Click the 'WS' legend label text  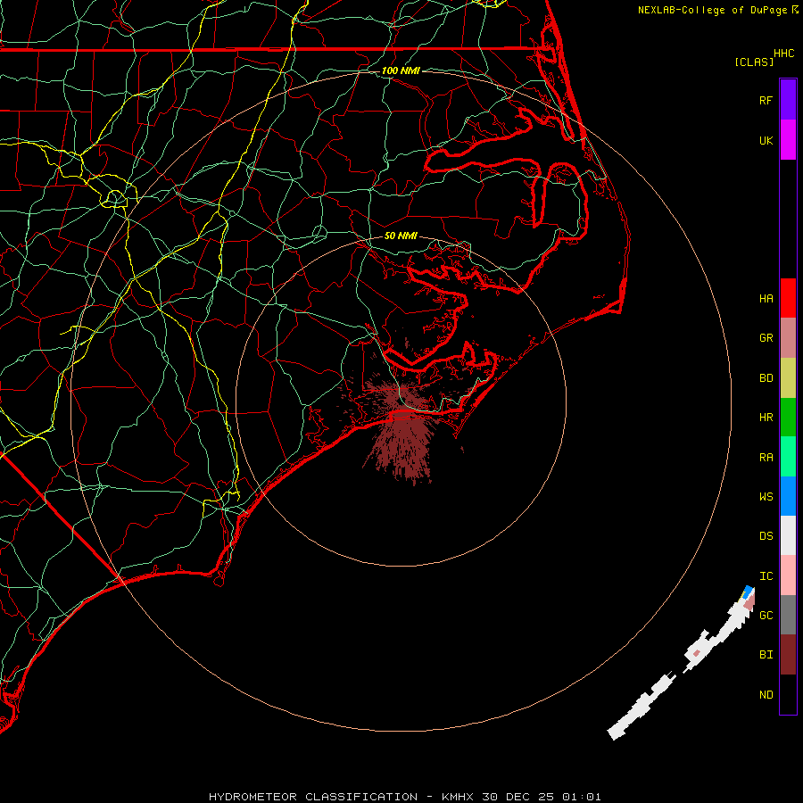(766, 496)
